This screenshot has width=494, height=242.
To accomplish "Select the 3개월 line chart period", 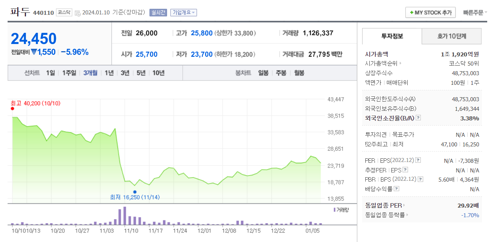I will [90, 73].
